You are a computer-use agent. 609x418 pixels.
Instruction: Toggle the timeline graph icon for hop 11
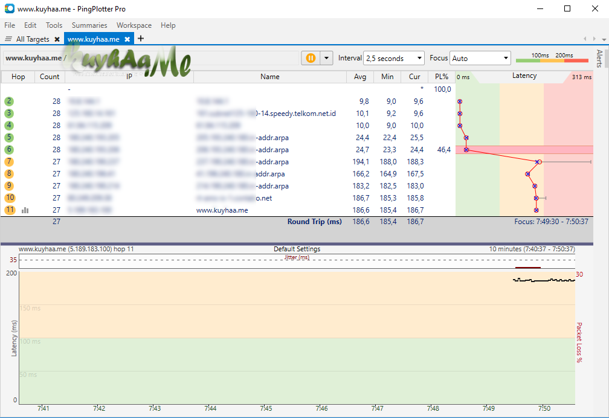[25, 210]
